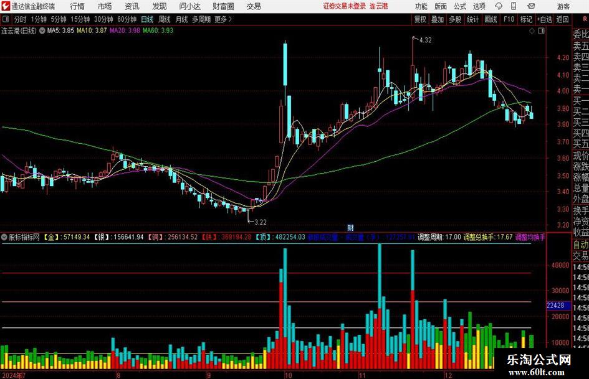Click the MA5: 3.85 indicator label
The width and height of the screenshot is (589, 379).
click(x=60, y=30)
